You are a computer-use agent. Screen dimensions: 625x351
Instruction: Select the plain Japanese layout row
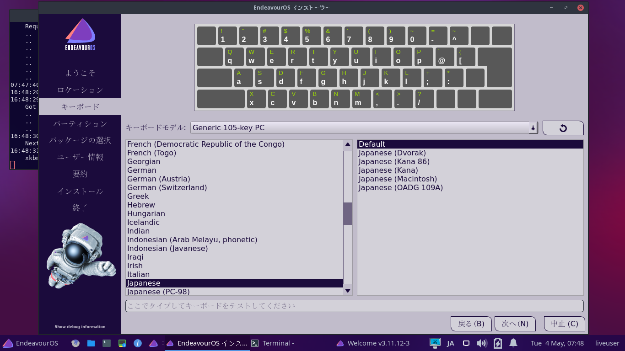(x=234, y=283)
